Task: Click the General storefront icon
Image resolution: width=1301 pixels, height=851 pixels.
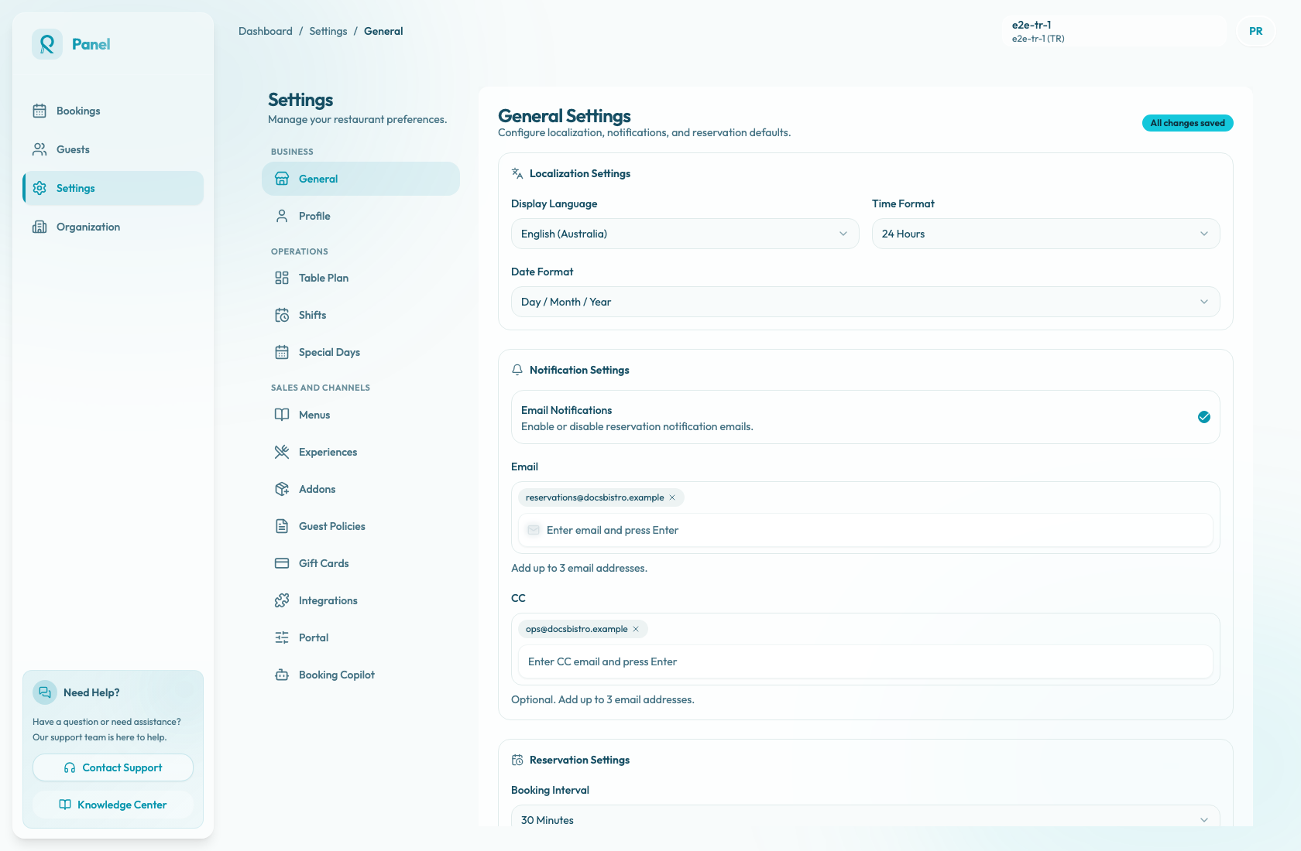Action: click(x=282, y=179)
